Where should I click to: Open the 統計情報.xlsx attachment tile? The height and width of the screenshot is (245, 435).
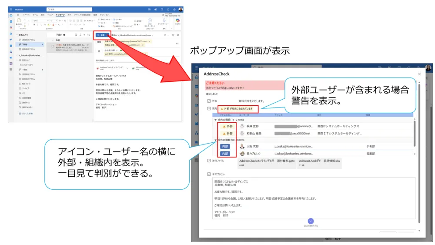pos(319,163)
